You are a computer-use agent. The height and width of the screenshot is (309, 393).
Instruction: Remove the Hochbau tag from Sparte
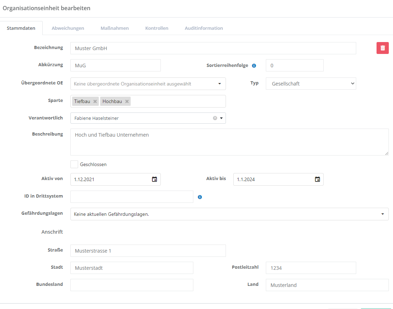(x=127, y=101)
